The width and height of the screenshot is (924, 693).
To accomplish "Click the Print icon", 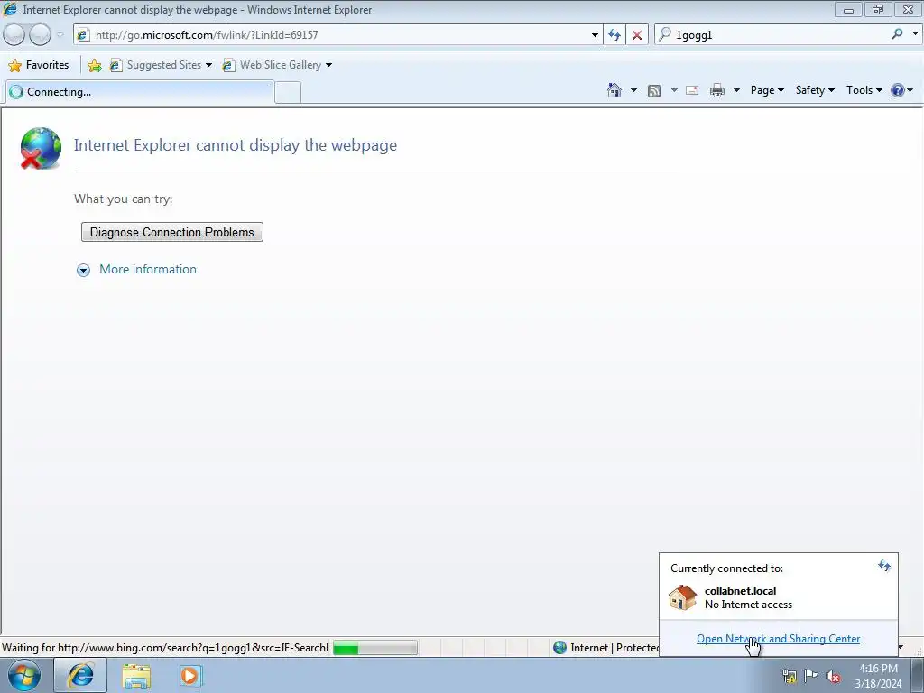I will coord(717,90).
